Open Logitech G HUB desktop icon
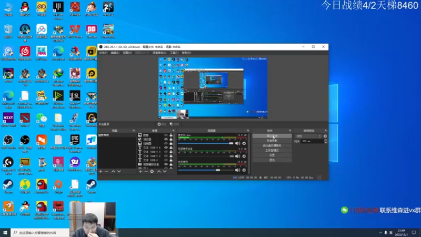This screenshot has height=237, width=421. [x=8, y=166]
